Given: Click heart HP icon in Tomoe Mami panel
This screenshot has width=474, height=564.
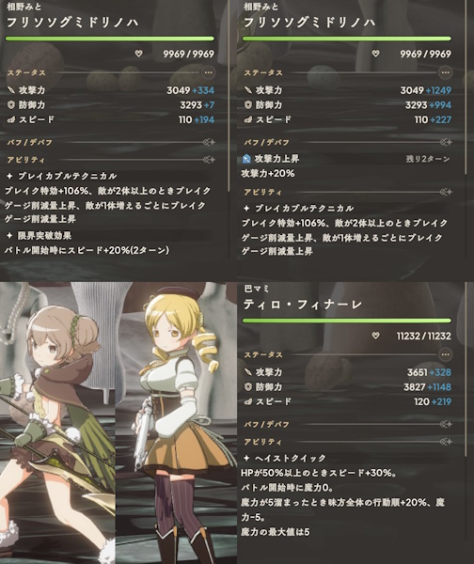Looking at the screenshot, I should click(375, 336).
